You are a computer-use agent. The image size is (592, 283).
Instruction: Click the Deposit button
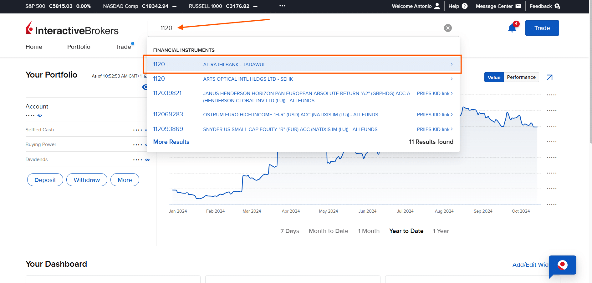coord(45,180)
